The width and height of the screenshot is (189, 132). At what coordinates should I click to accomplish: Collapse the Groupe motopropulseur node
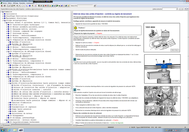pos(3,20)
